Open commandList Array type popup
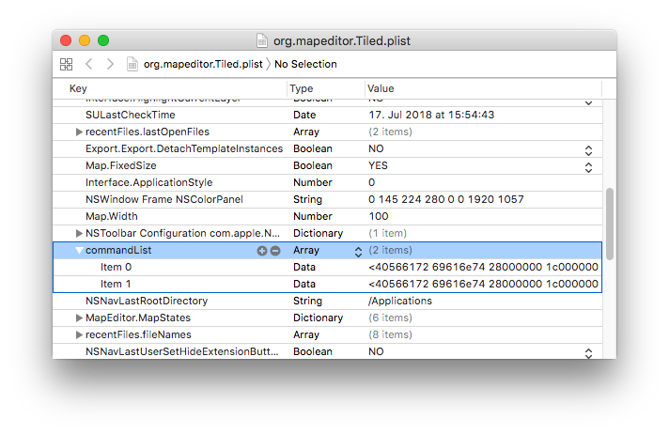This screenshot has width=669, height=434. [358, 252]
